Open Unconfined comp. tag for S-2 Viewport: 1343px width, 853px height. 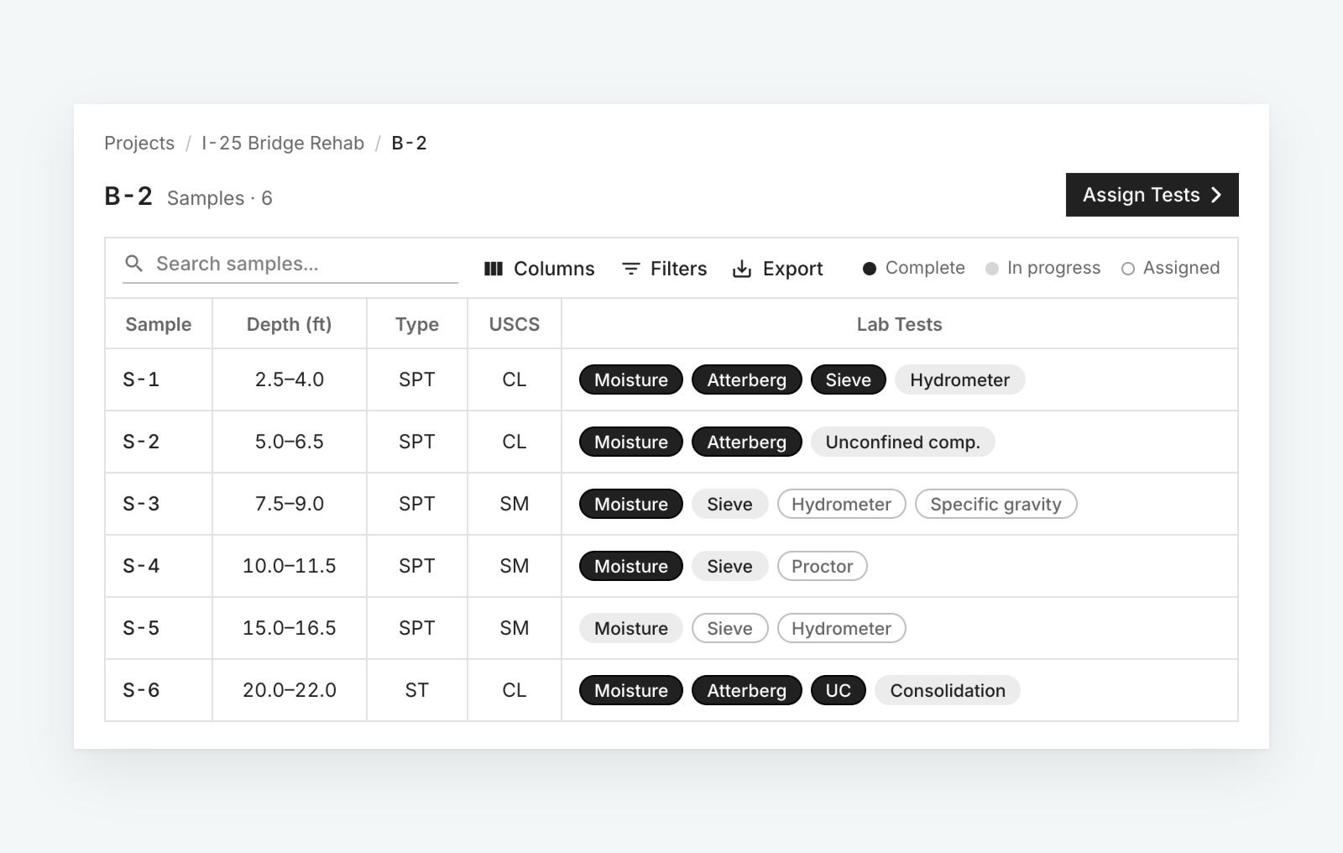pos(903,442)
